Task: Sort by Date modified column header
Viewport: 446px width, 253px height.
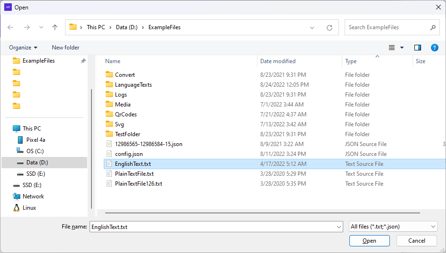Action: 278,61
